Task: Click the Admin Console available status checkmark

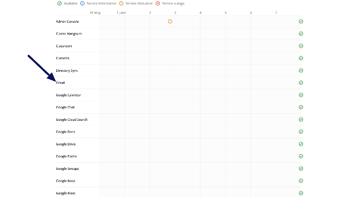Action: pyautogui.click(x=301, y=21)
